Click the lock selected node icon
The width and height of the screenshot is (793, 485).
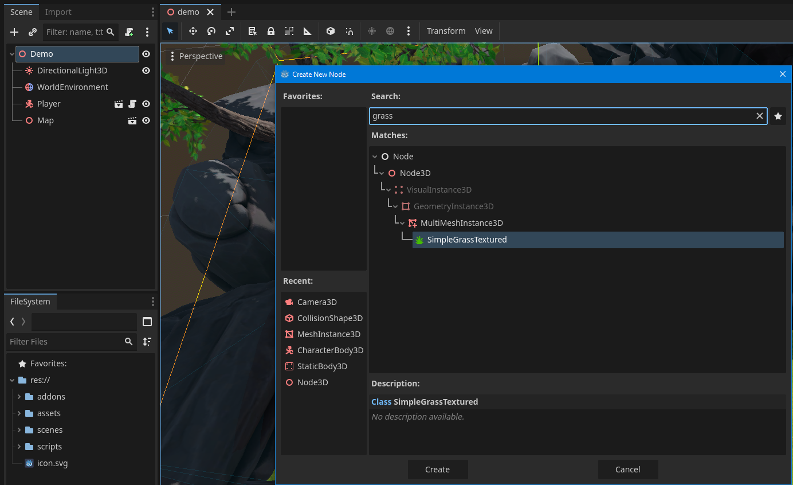pyautogui.click(x=271, y=31)
